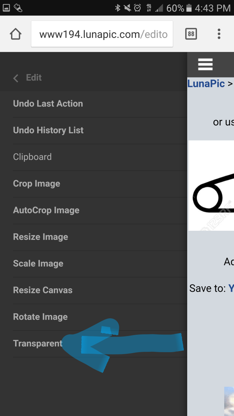Screen dimensions: 234x416
Task: Select Undo Last Action
Action: 48,104
